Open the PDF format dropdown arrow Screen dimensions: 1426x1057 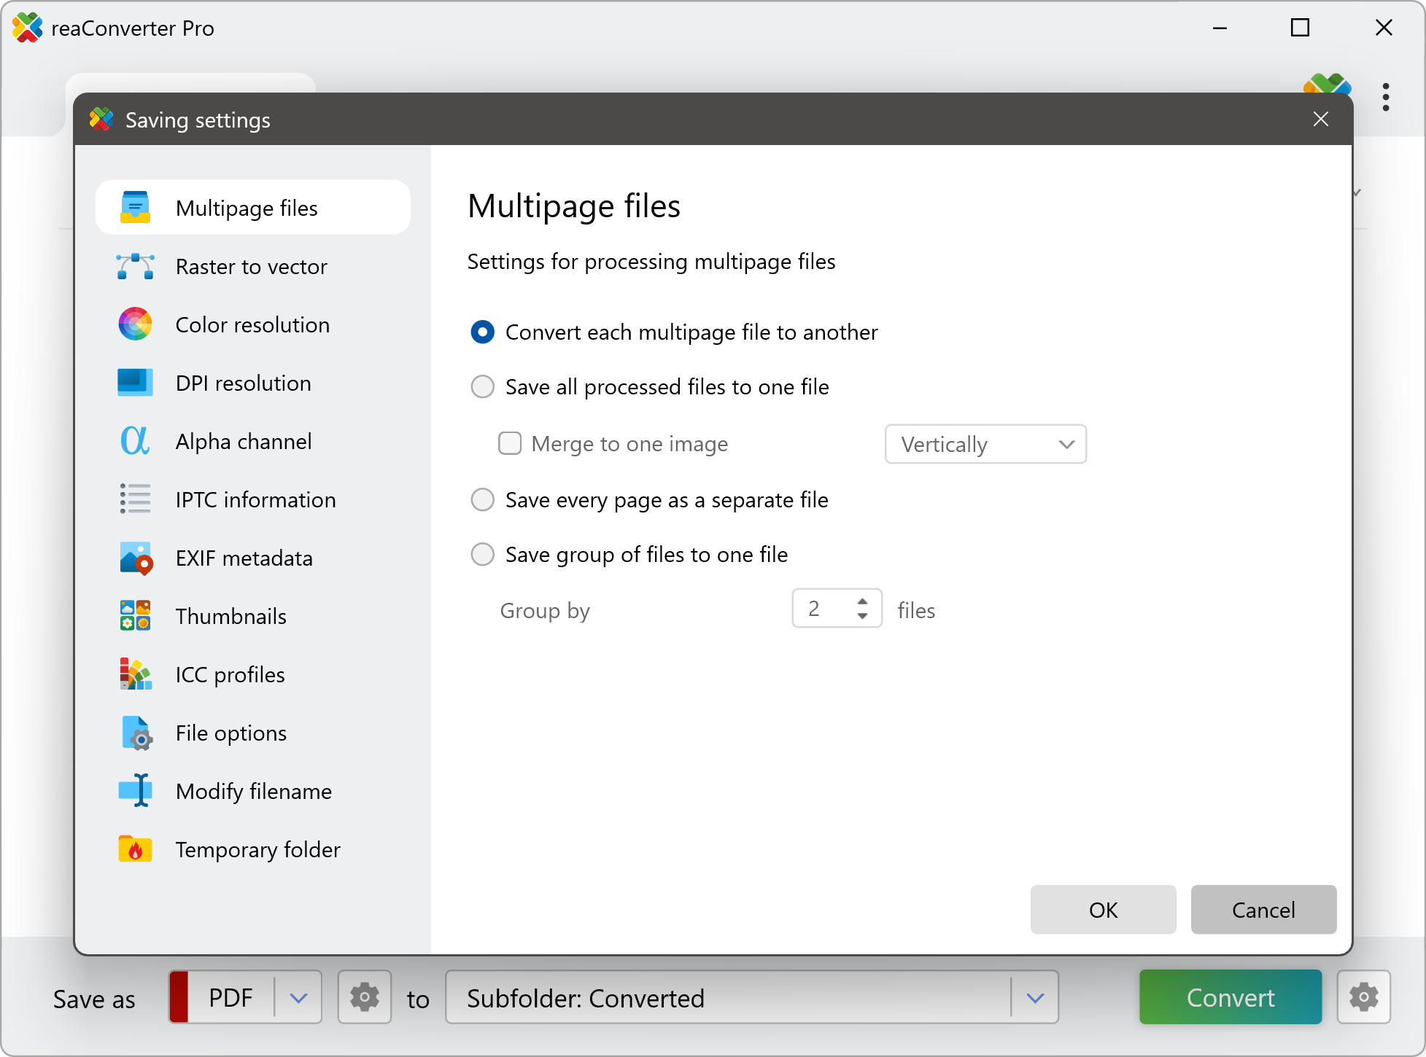[298, 997]
